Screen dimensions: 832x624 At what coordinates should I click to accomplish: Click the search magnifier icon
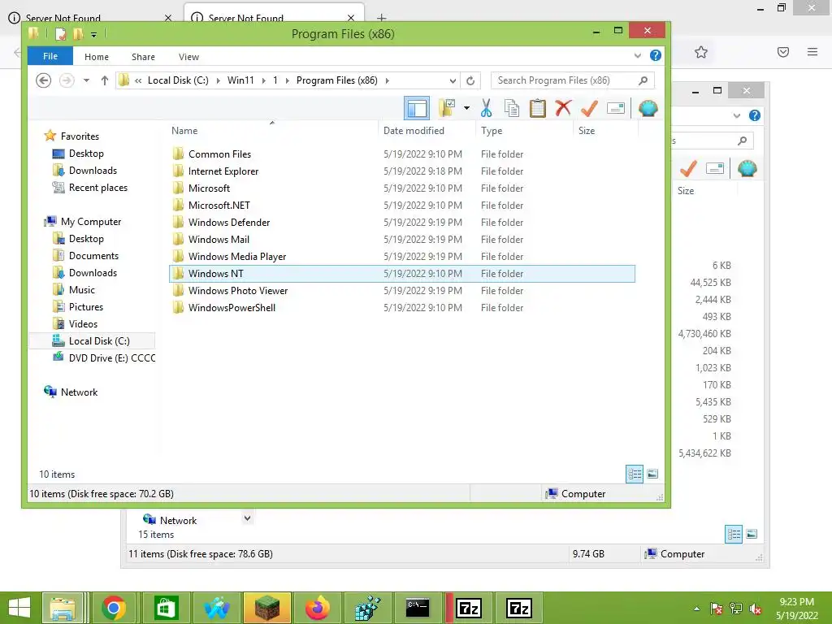click(643, 80)
